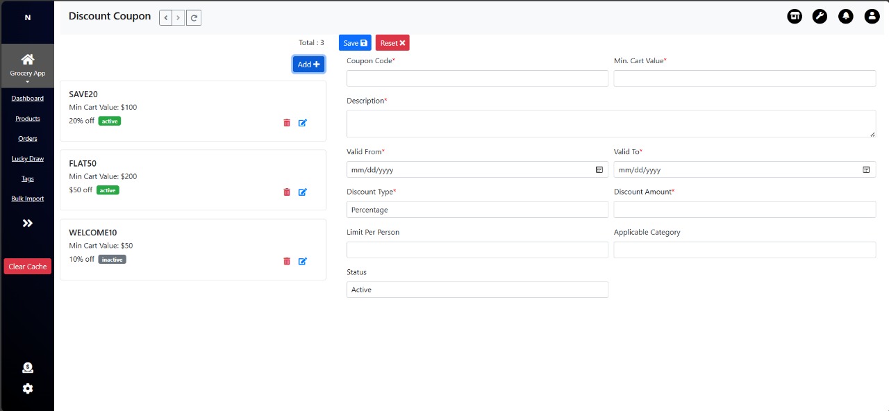Screen dimensions: 889x411
Task: Open the user profile icon
Action: pyautogui.click(x=872, y=17)
